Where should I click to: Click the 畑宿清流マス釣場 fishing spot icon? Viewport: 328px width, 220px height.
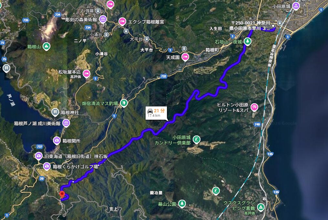(x=124, y=103)
